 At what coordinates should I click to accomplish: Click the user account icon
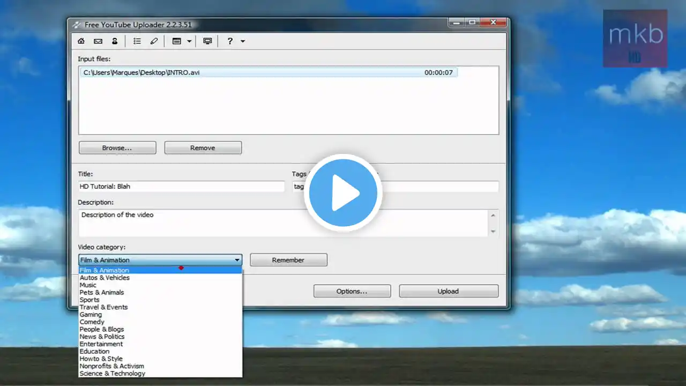tap(115, 41)
